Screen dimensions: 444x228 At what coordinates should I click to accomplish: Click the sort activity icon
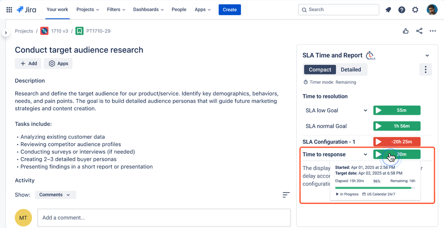[286, 195]
